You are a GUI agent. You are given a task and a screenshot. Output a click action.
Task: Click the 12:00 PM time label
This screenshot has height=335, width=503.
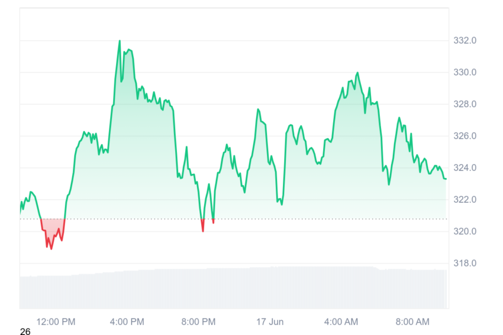[x=56, y=322]
